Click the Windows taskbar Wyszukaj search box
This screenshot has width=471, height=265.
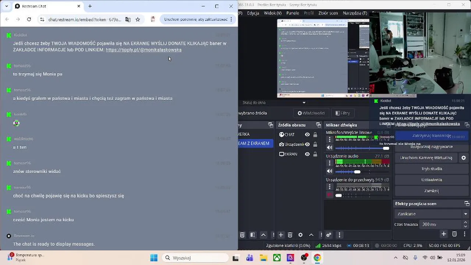tap(195, 258)
